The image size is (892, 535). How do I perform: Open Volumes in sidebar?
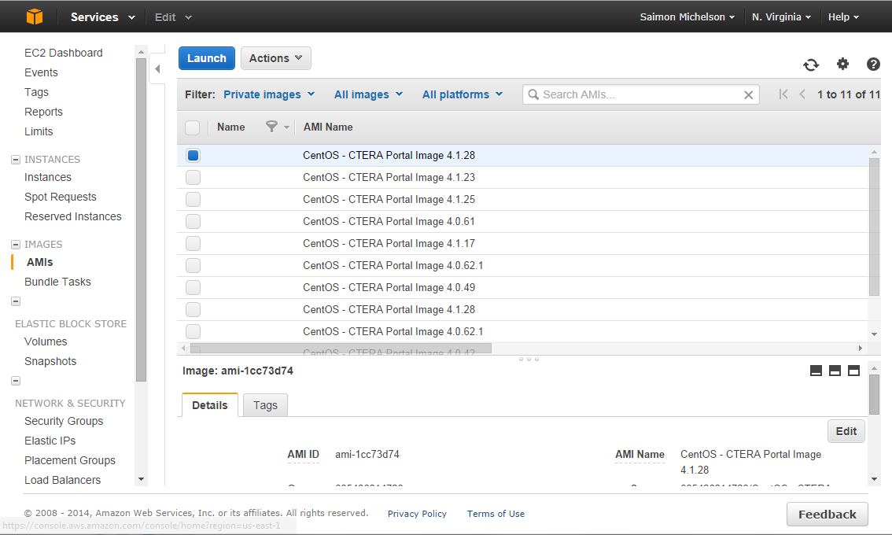[x=46, y=341]
